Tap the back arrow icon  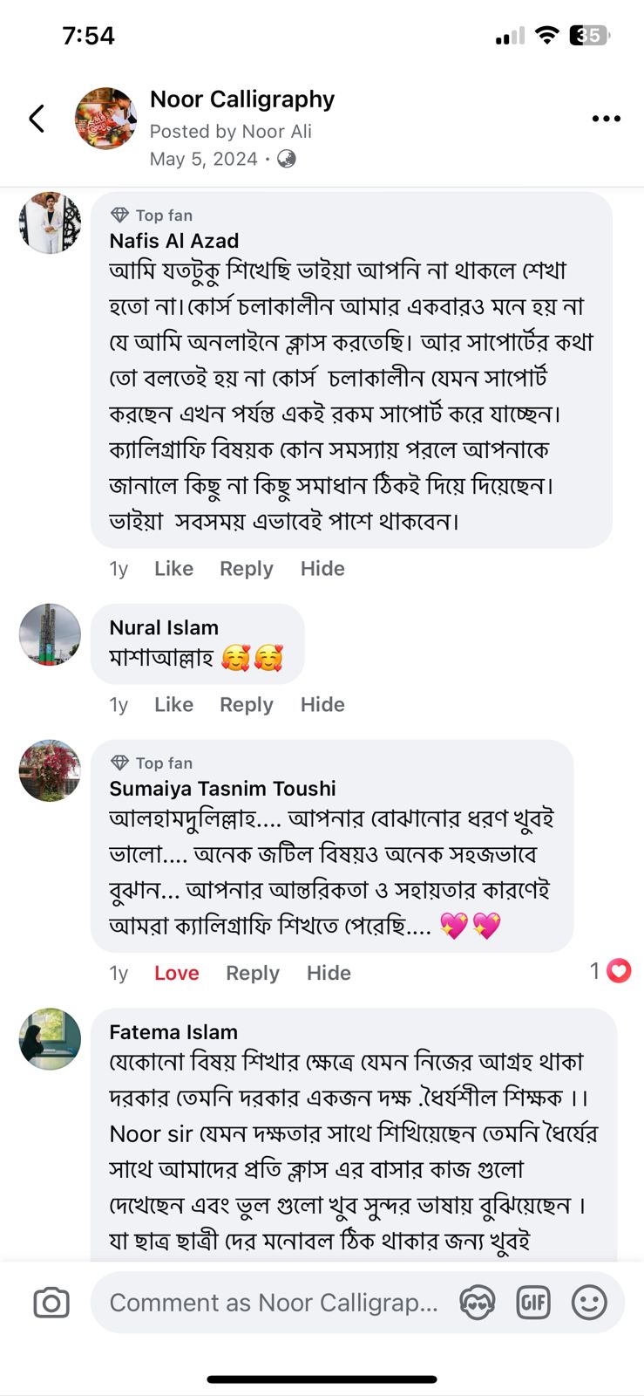click(37, 119)
